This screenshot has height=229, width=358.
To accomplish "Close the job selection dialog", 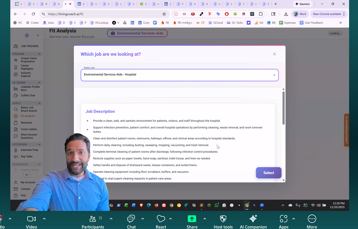I will [274, 54].
